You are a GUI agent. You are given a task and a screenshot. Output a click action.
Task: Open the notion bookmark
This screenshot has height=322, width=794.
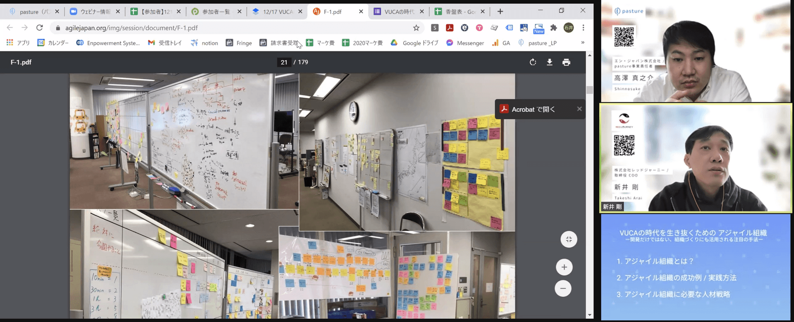pyautogui.click(x=204, y=43)
